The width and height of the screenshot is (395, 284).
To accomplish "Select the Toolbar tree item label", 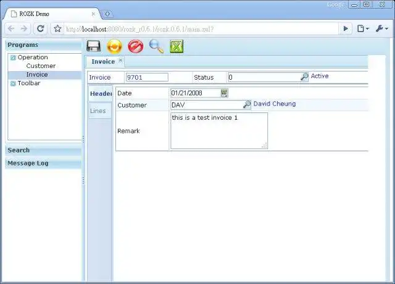I will click(x=29, y=83).
